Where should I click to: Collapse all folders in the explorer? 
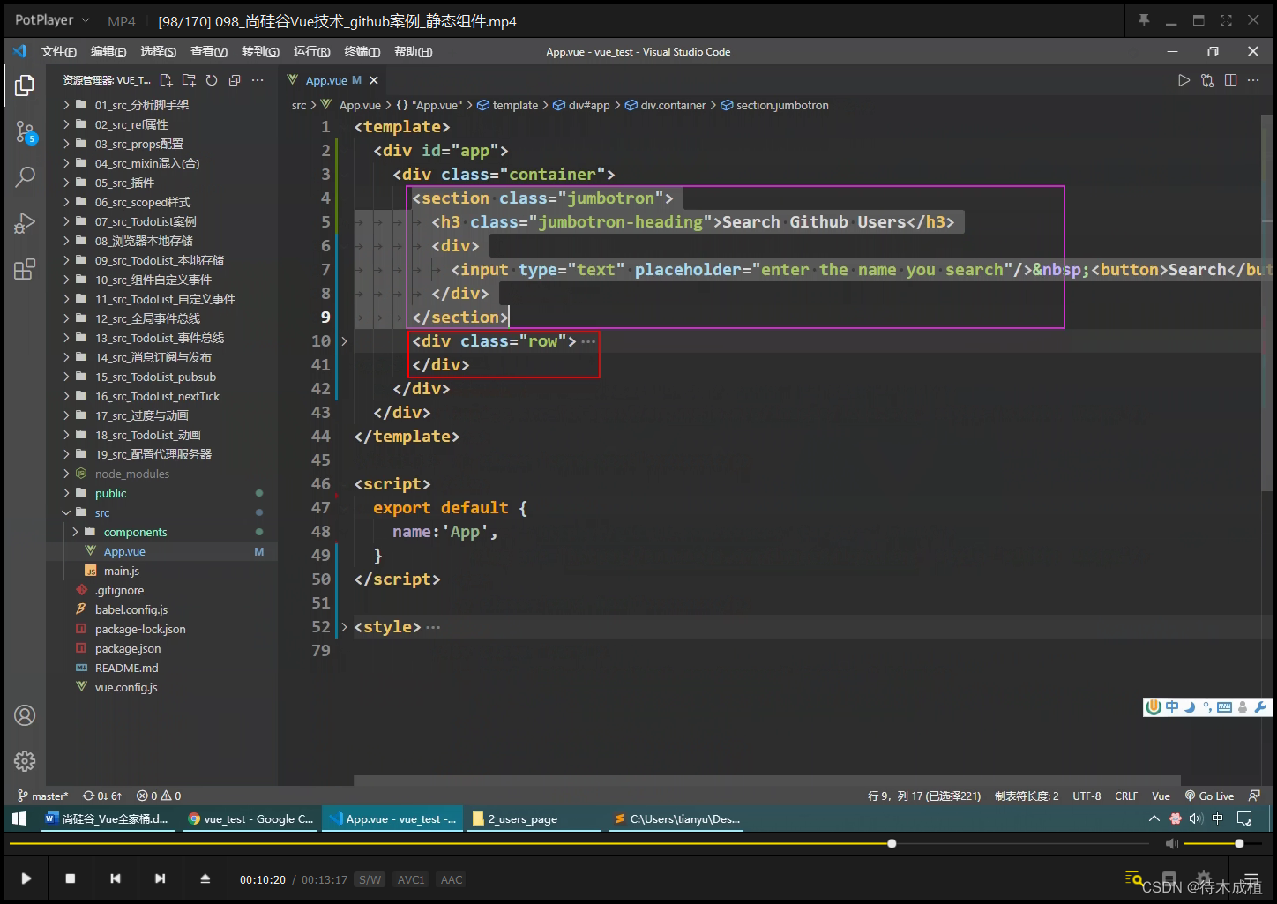[x=235, y=80]
